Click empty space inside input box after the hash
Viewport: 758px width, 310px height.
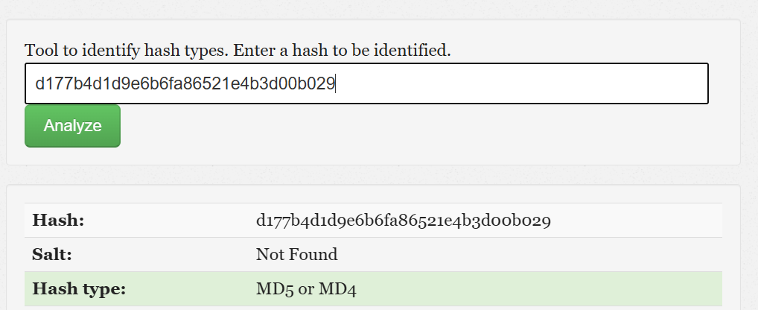521,83
